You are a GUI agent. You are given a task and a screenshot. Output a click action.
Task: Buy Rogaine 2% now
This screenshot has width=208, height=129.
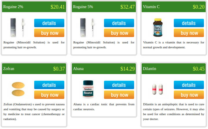[49, 33]
